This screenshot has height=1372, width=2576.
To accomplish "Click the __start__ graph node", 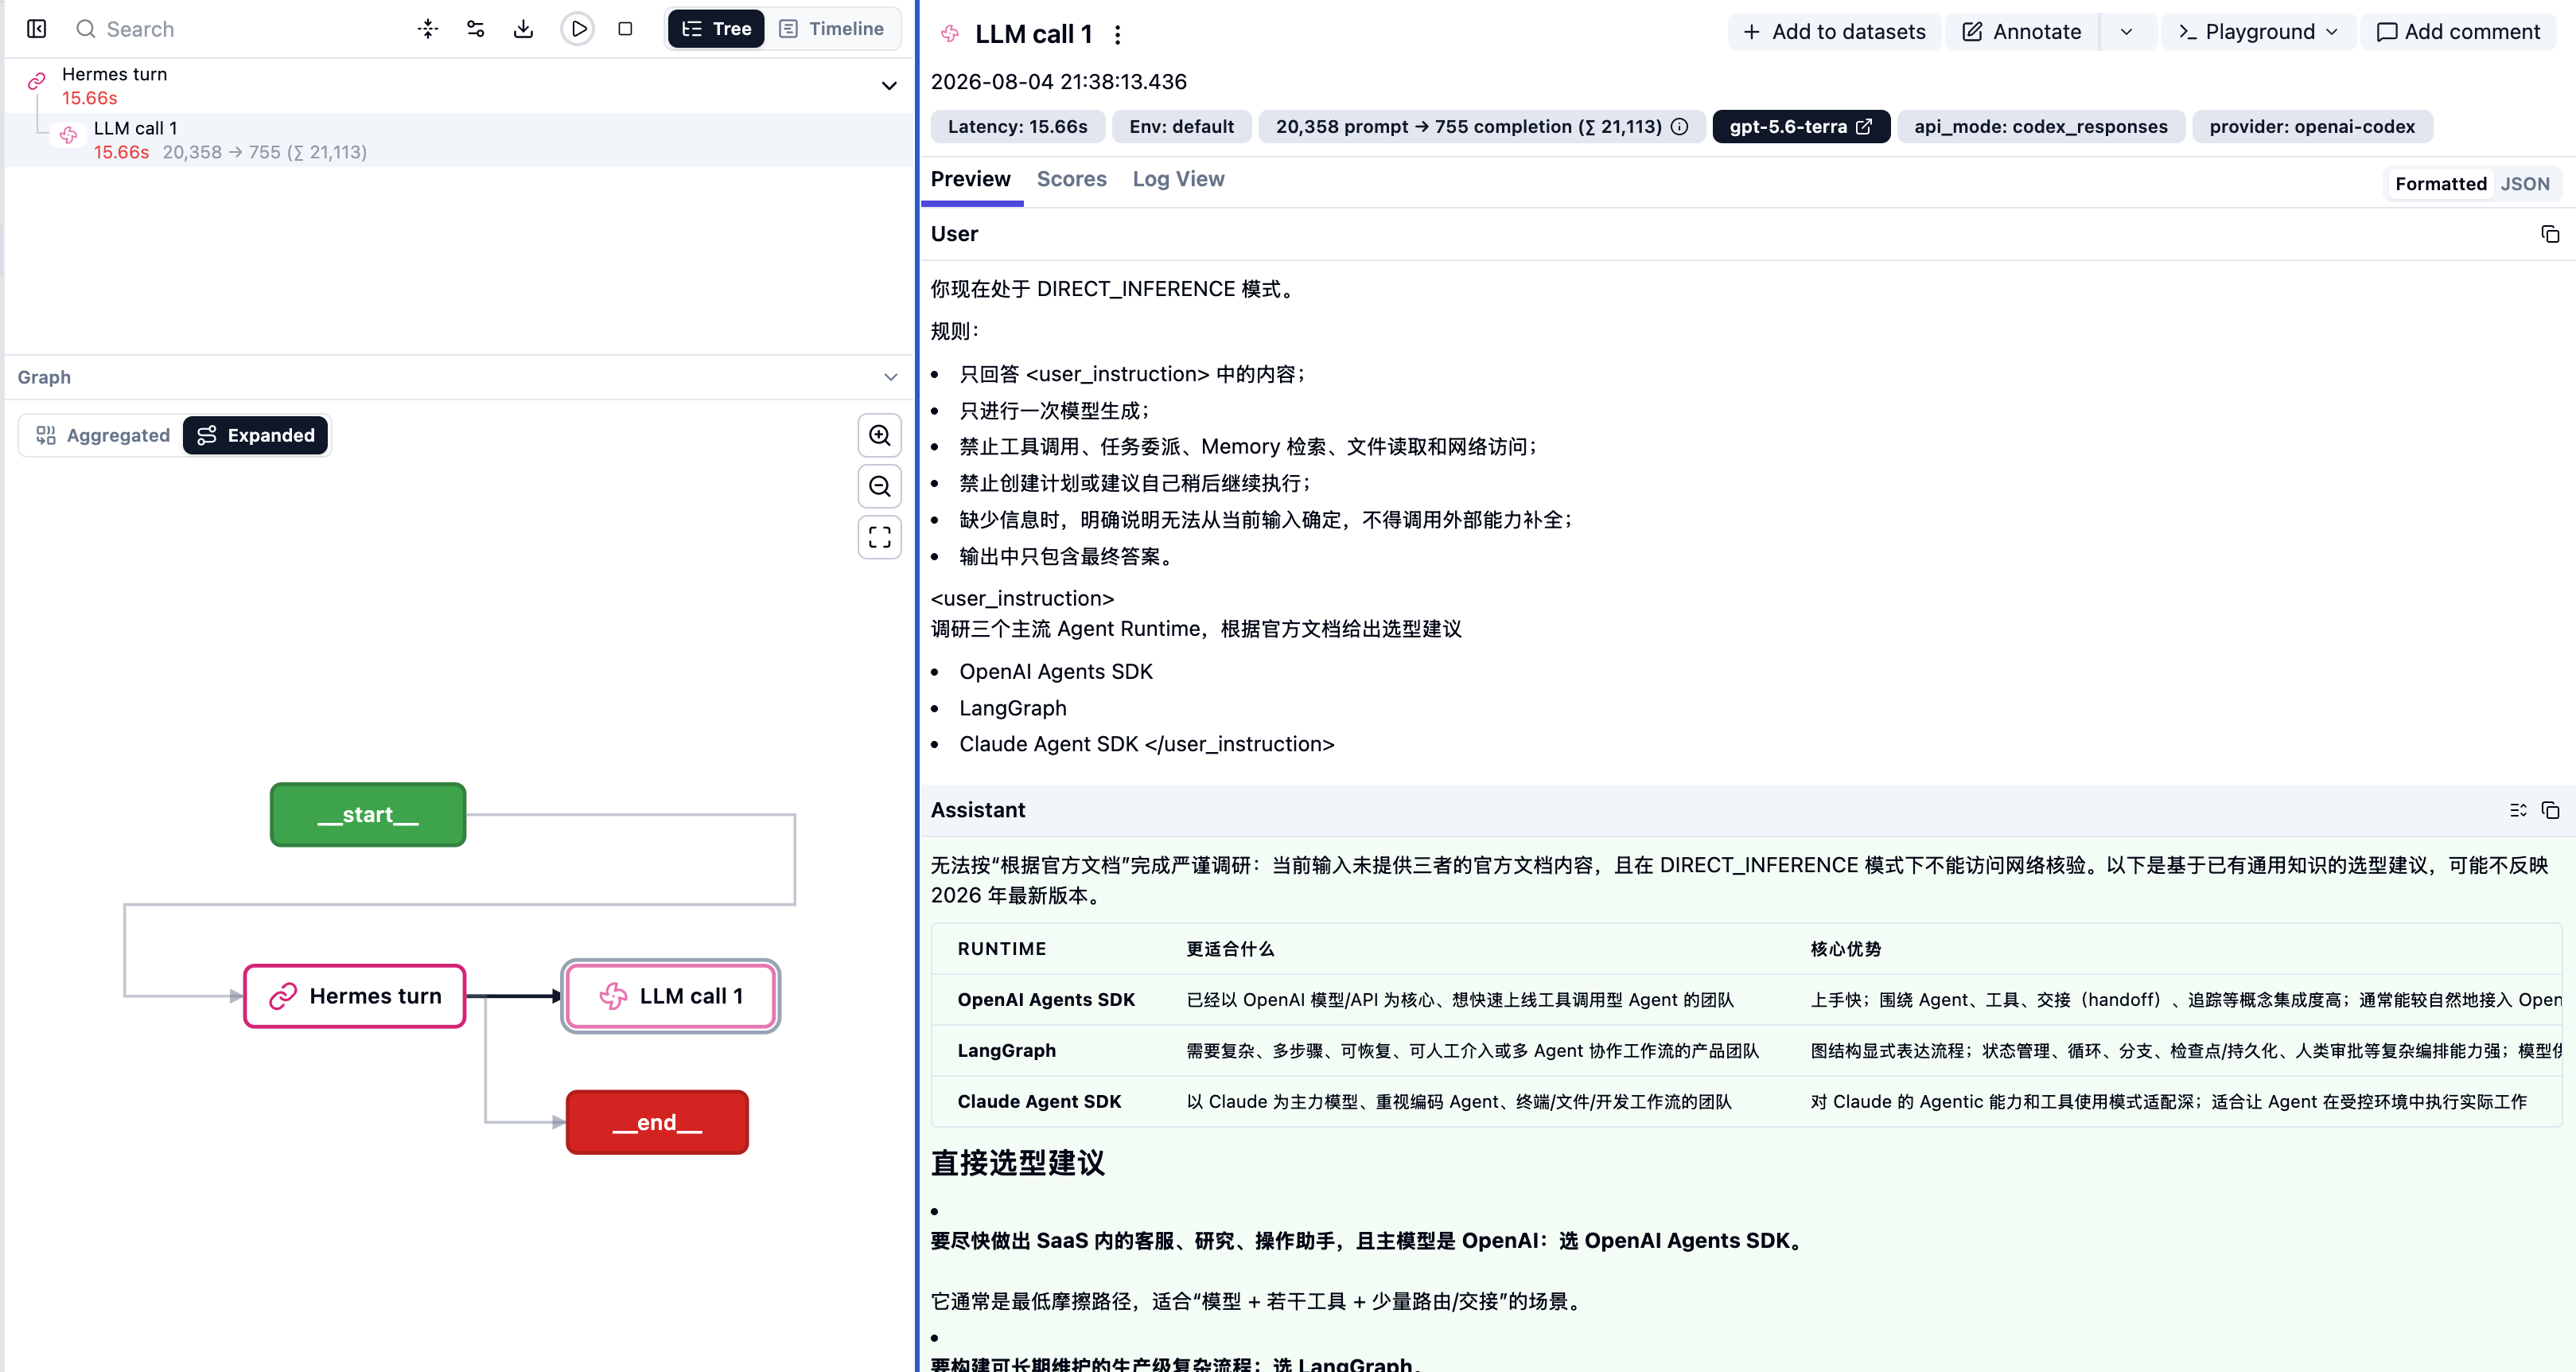I will click(x=368, y=814).
